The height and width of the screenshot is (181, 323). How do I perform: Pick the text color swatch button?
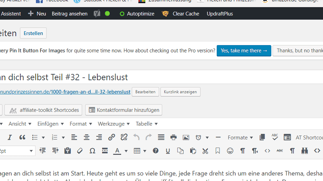click(117, 151)
